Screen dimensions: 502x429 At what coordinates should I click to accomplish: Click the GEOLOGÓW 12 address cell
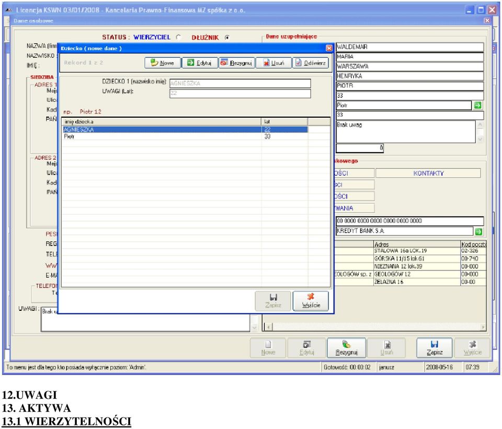pos(417,274)
